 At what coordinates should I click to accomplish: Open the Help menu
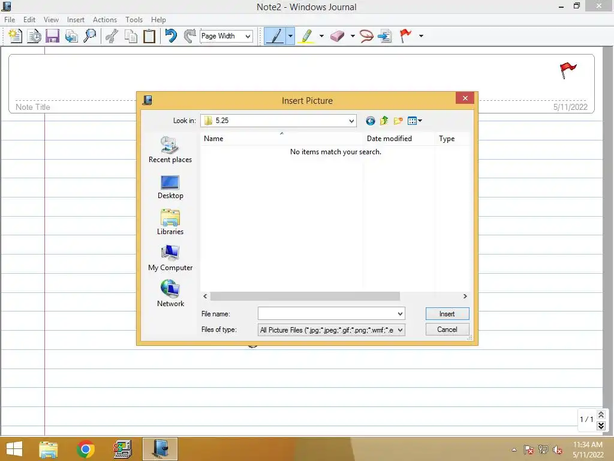pyautogui.click(x=158, y=20)
